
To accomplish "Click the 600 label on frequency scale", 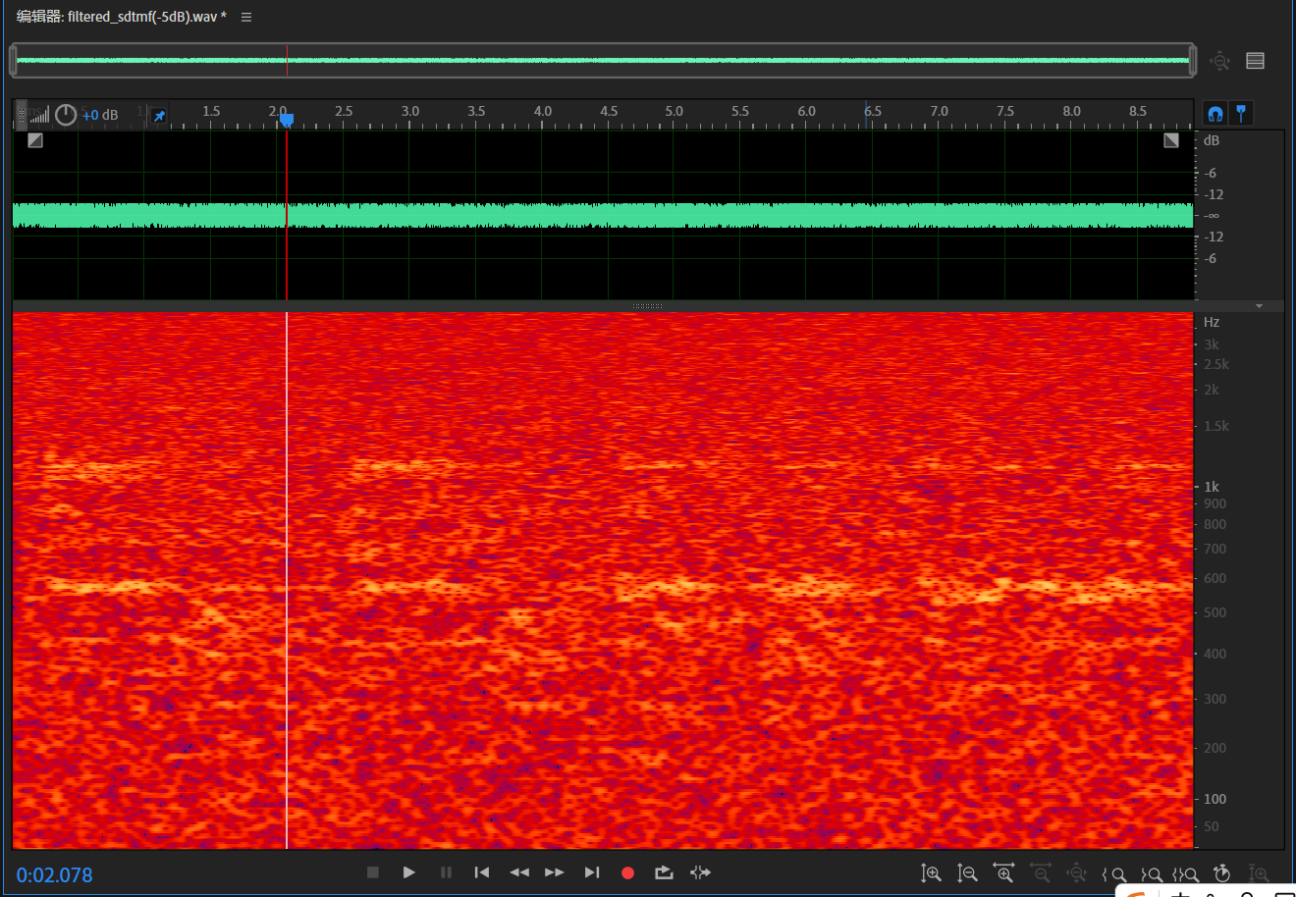I will 1215,578.
